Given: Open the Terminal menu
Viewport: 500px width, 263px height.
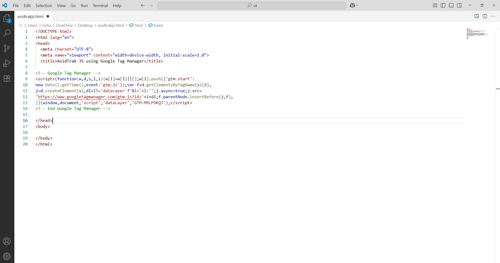Looking at the screenshot, I should tap(100, 5).
